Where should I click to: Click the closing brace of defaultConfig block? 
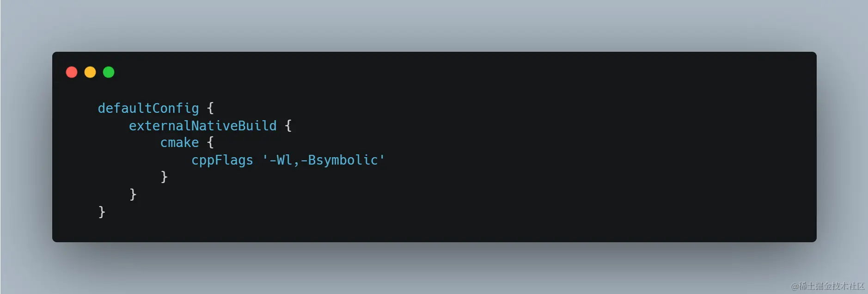102,212
